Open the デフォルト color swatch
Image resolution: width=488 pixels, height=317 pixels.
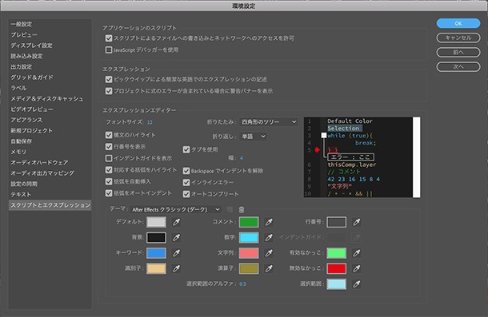point(156,222)
